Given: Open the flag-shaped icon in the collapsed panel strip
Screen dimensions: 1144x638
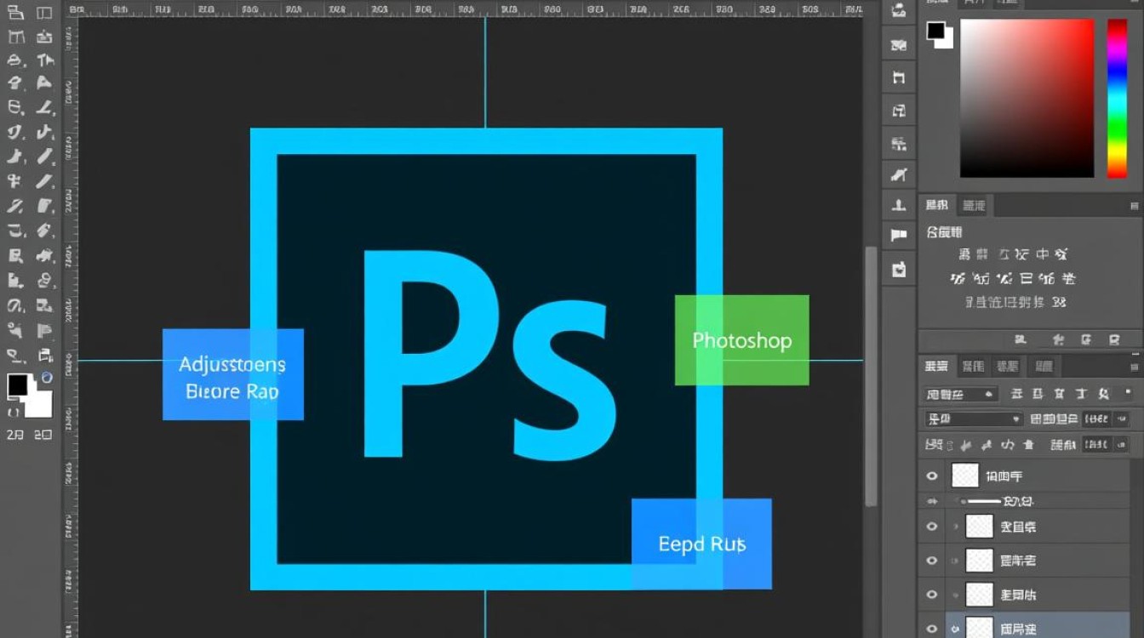Looking at the screenshot, I should [x=899, y=236].
